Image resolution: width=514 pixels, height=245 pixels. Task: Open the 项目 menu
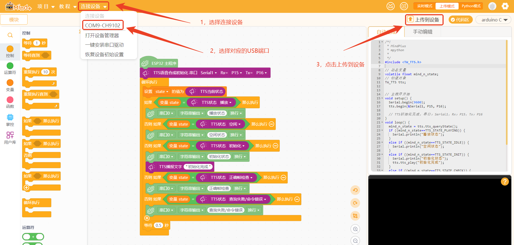coord(46,6)
